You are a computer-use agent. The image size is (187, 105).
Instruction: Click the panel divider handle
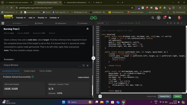(x=94, y=58)
